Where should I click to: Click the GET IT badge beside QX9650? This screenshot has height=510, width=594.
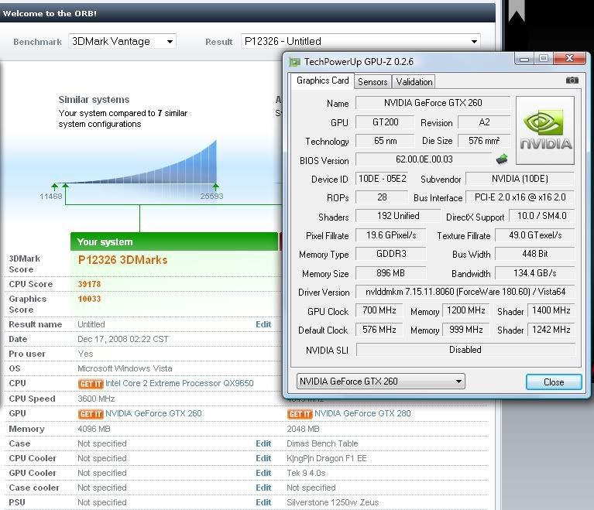(x=91, y=384)
